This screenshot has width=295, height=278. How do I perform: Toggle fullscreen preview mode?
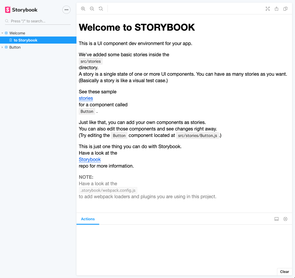coord(268,9)
